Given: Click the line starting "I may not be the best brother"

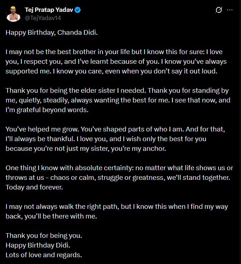Looking at the screenshot, I should coord(114,52).
